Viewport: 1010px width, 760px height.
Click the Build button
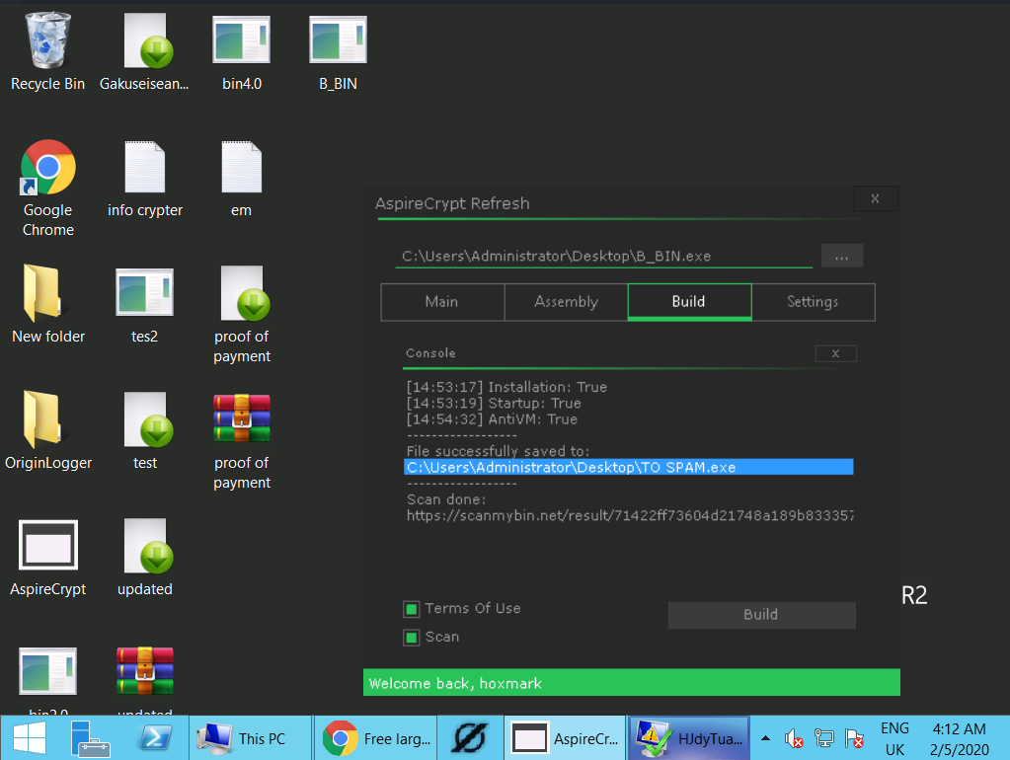point(762,615)
